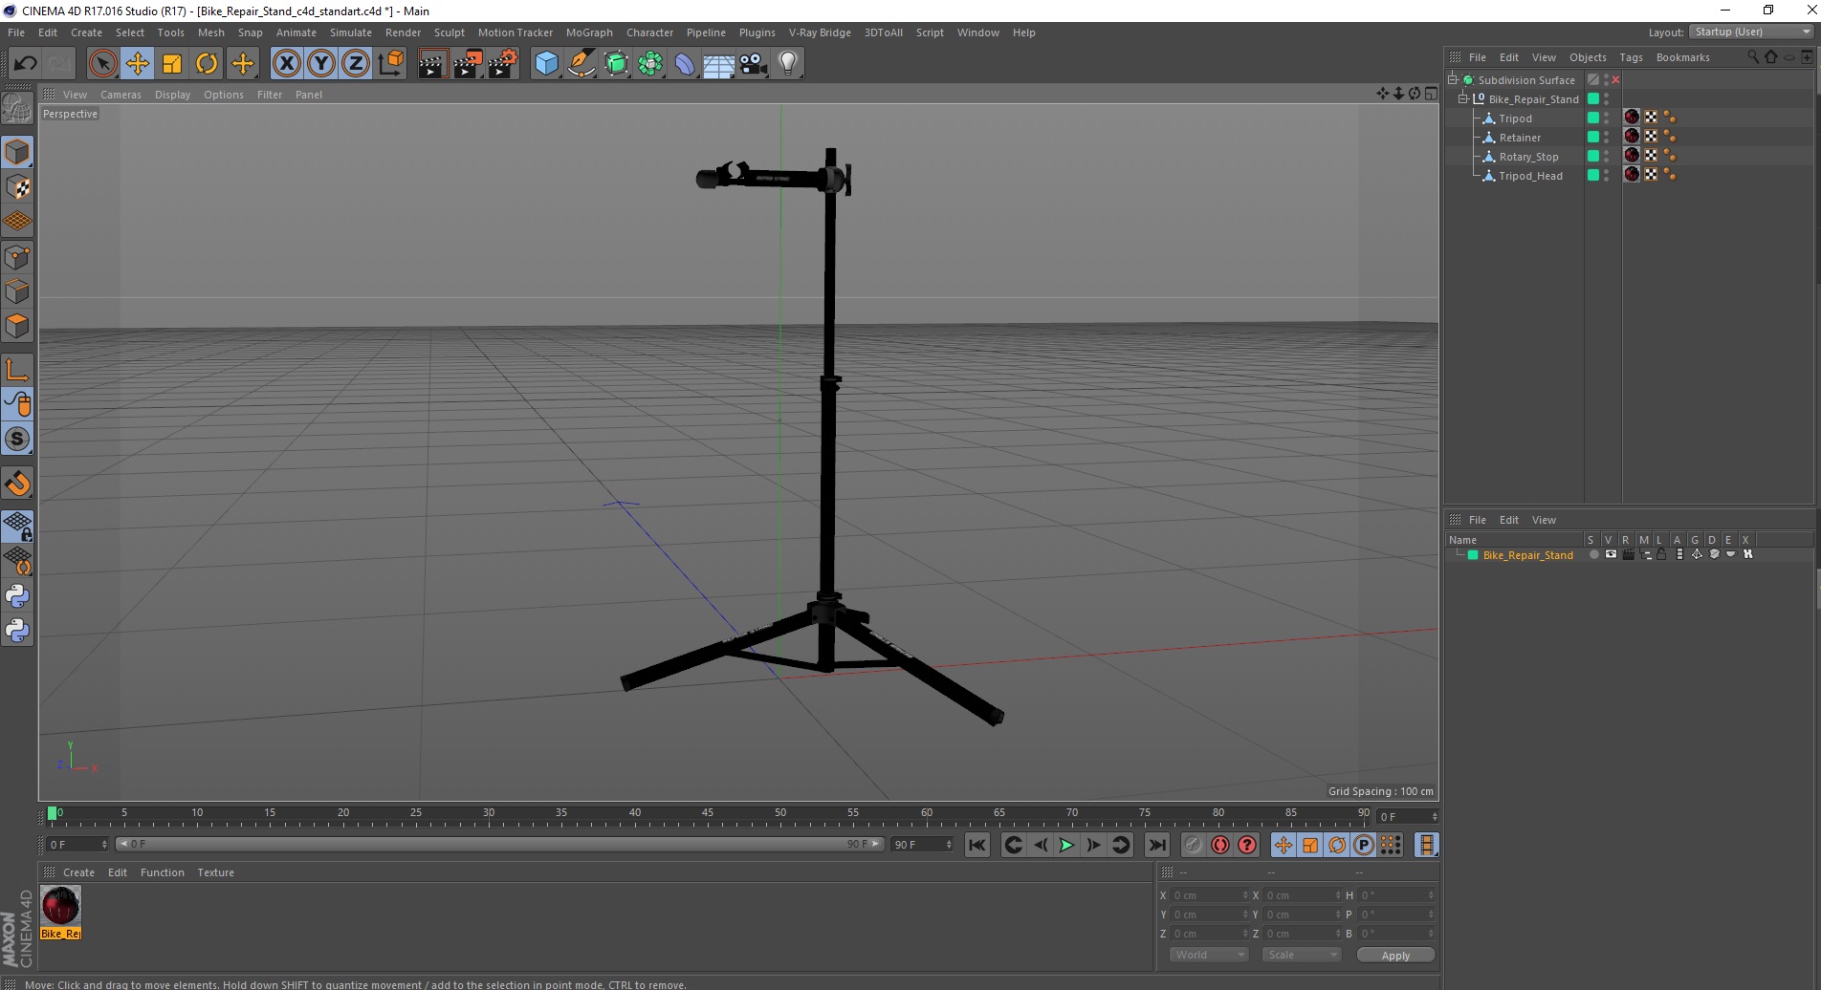Screen dimensions: 1821x990
Task: Toggle visibility dots for Tripod object
Action: coord(1607,118)
